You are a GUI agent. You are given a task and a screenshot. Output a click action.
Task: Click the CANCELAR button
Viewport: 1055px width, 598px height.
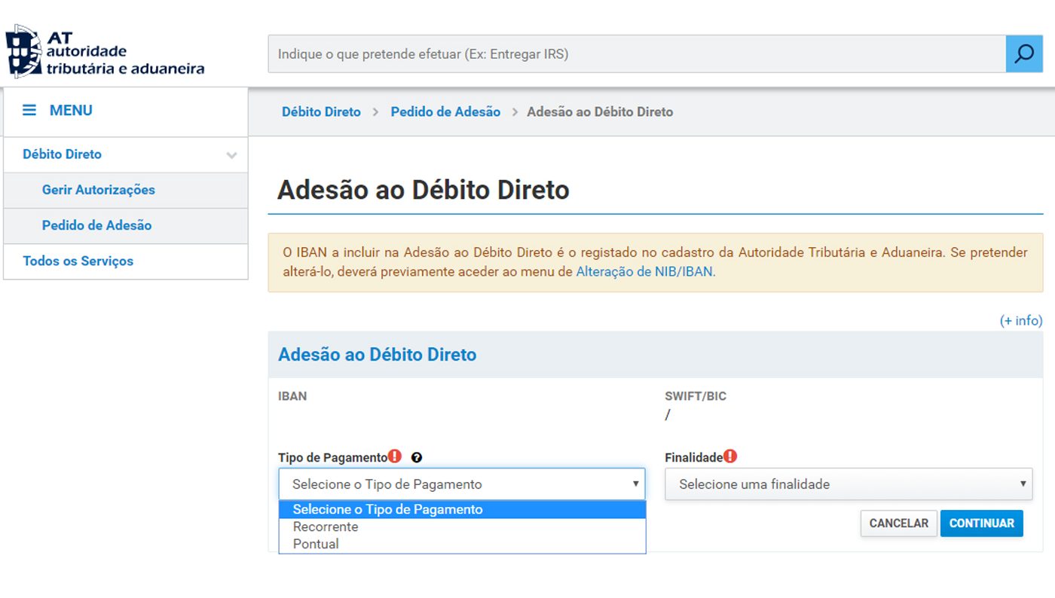[x=899, y=523]
